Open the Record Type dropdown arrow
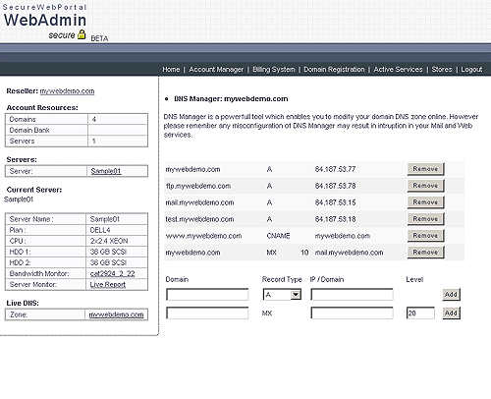Screen dimensions: 491x399 296,295
